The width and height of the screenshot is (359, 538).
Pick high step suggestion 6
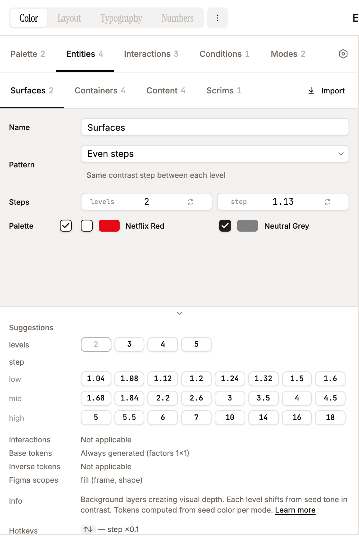point(163,418)
